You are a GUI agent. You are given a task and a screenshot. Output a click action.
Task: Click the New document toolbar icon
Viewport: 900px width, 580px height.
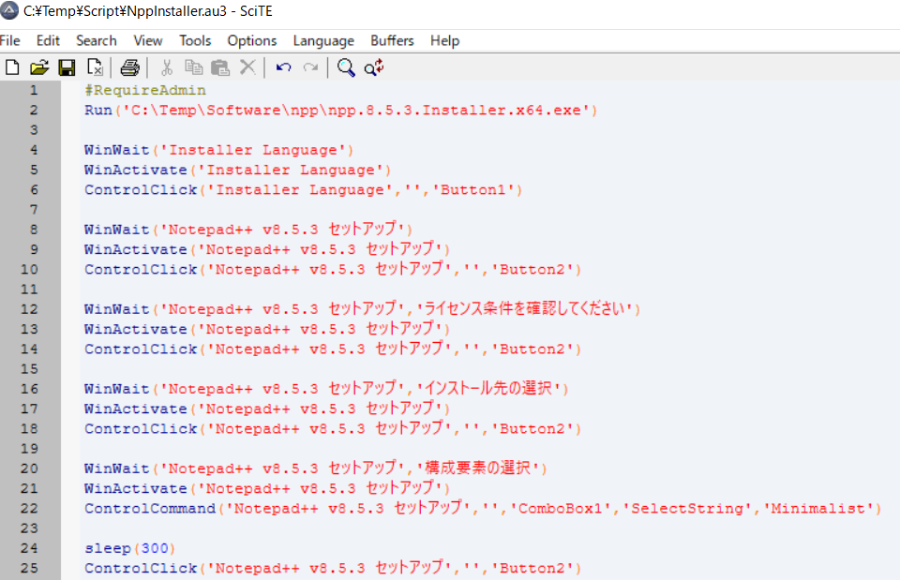pos(12,67)
